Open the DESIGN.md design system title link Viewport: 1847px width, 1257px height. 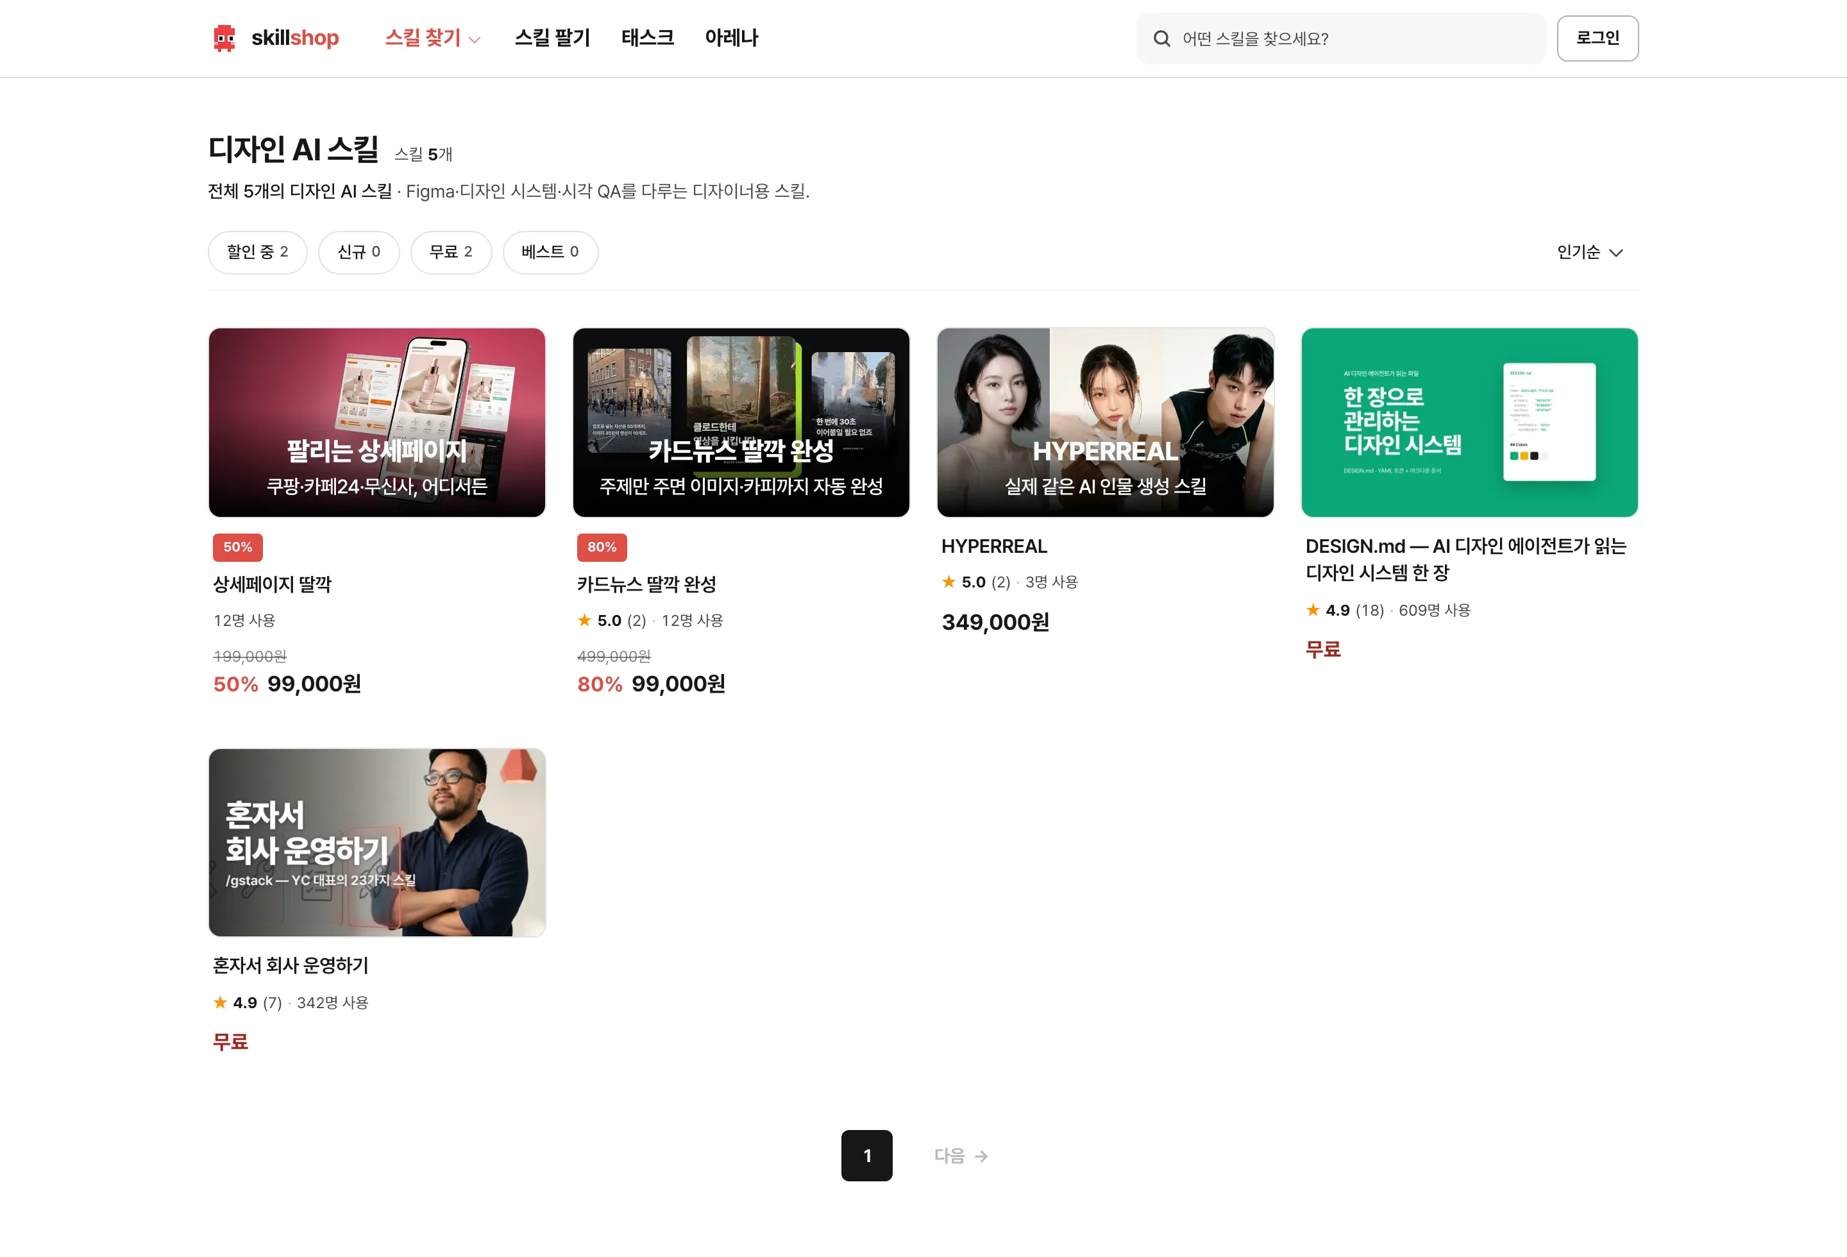1465,559
